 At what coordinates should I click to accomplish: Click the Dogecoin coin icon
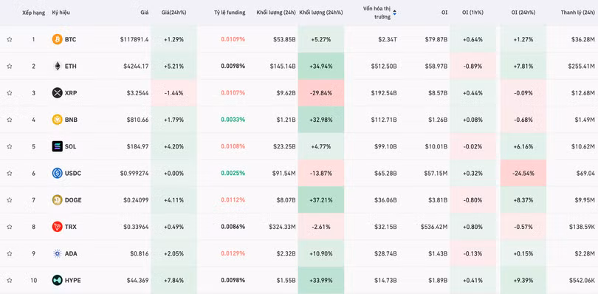tap(57, 199)
